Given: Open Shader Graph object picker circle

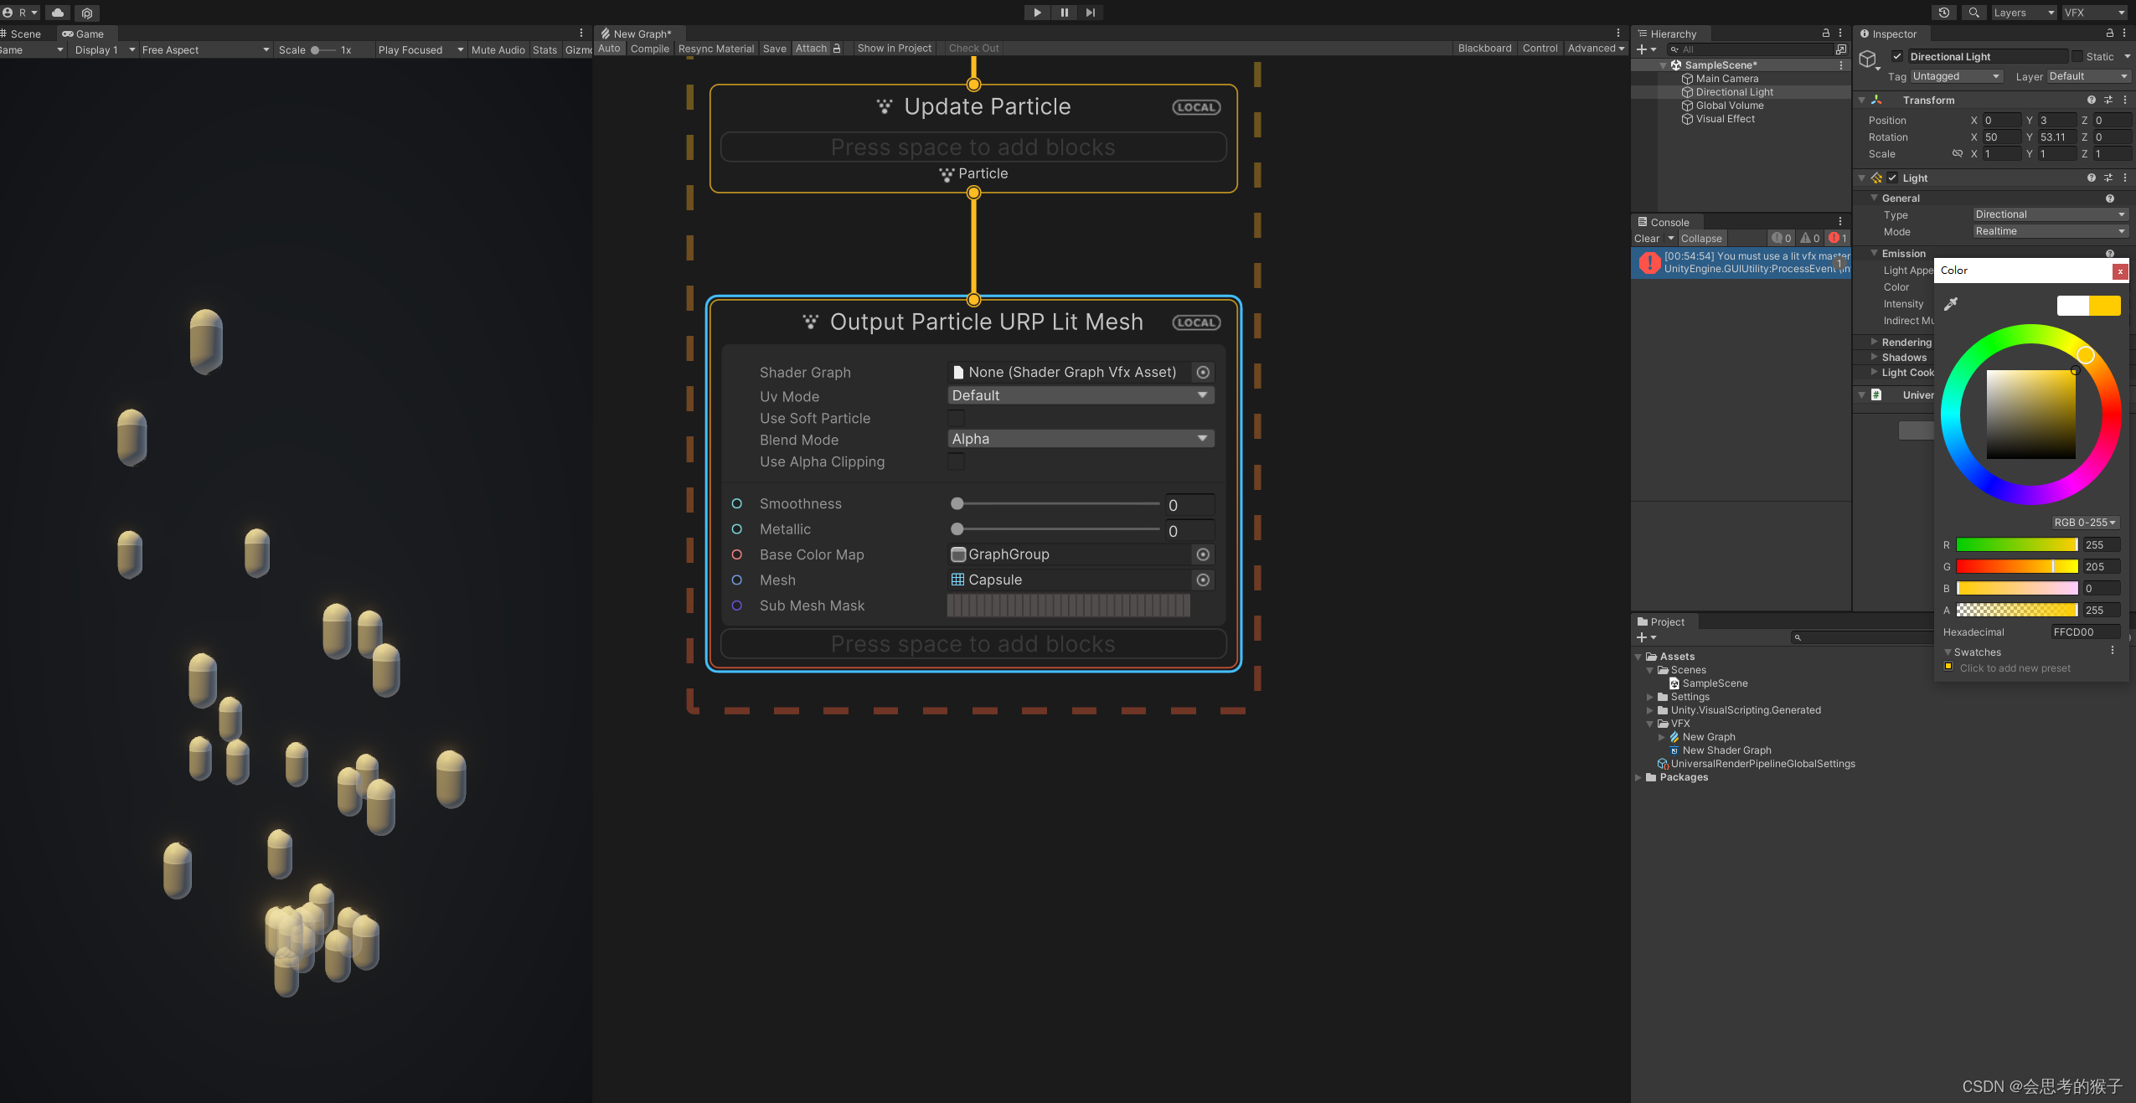Looking at the screenshot, I should pos(1203,372).
